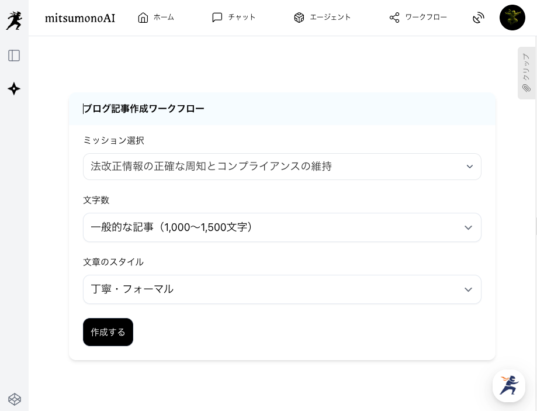Open the ninja assistant chat bubble
Screen dimensions: 537x411
(508, 385)
